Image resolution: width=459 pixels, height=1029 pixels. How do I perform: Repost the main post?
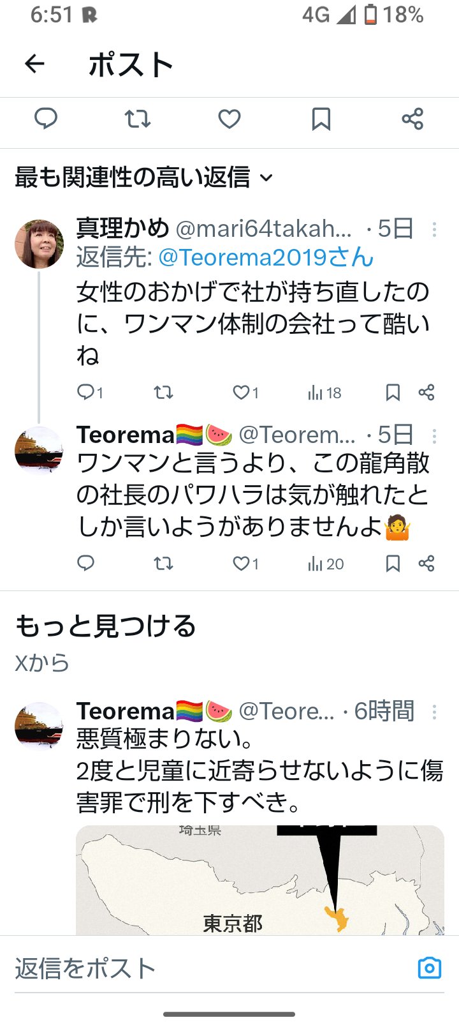pos(137,119)
